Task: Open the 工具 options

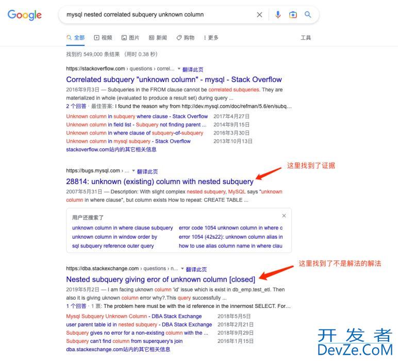Action: [306, 38]
